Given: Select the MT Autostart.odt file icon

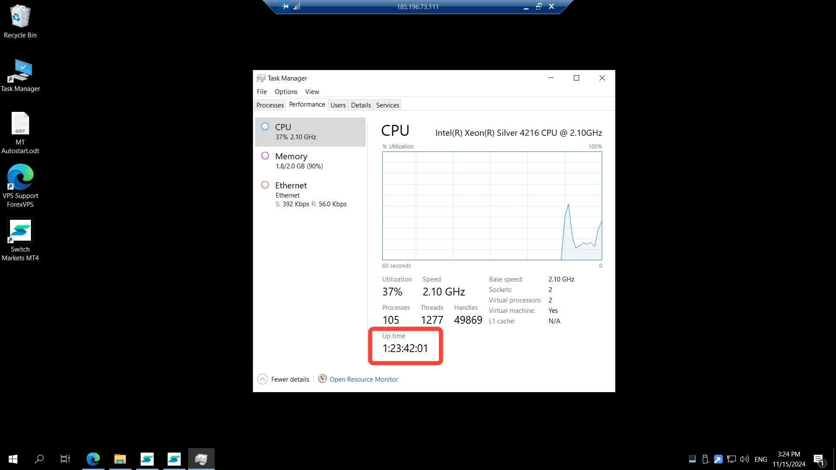Looking at the screenshot, I should [20, 133].
